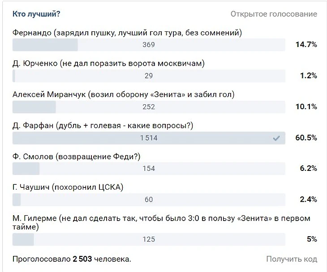Viewport: 327px width, 272px height.
Task: Click the Д. Фарфан result bar with 1 514 votes
Action: click(x=149, y=138)
